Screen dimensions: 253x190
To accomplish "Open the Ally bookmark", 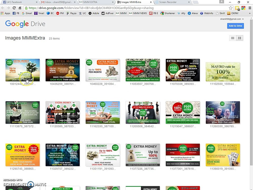I will [x=181, y=13].
